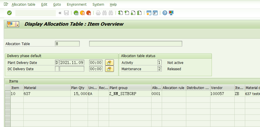
Task: Click the Plant Delivery Date type field D
Action: pyautogui.click(x=57, y=63)
